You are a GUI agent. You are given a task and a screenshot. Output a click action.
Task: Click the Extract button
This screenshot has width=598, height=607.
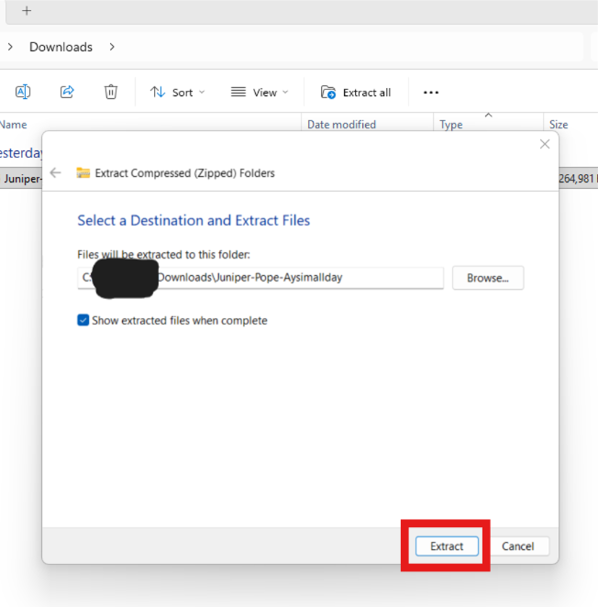[447, 546]
